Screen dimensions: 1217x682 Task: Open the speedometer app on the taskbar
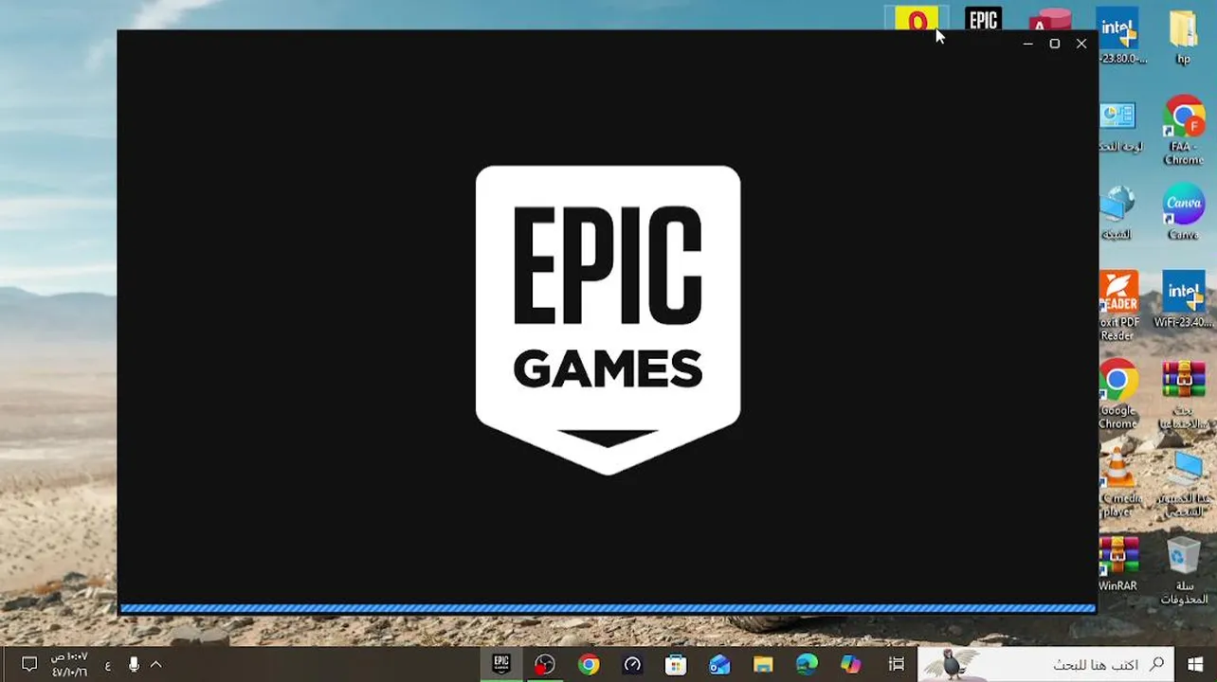pyautogui.click(x=632, y=664)
